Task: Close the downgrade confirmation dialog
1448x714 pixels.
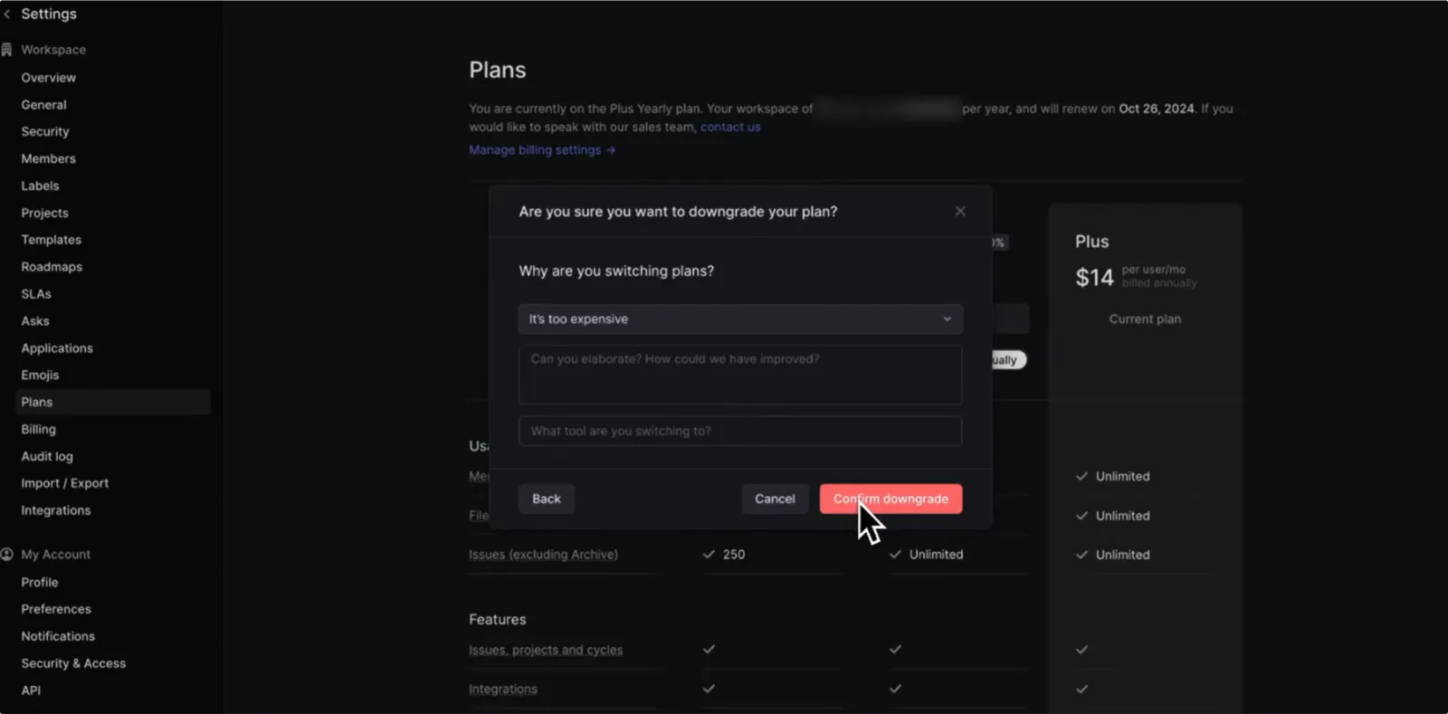Action: 960,211
